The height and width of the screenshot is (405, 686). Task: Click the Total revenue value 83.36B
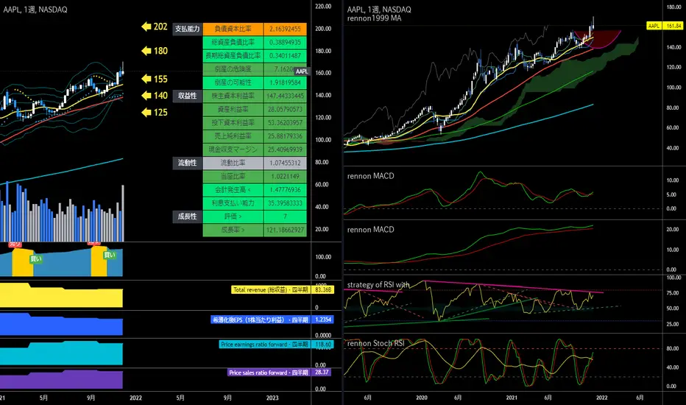pos(323,290)
